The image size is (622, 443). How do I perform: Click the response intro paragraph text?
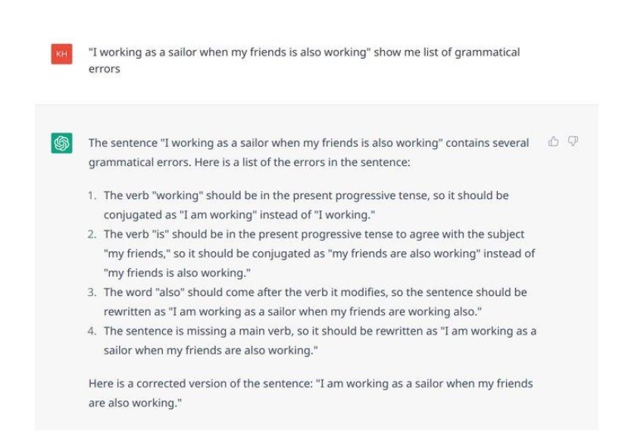pyautogui.click(x=308, y=152)
